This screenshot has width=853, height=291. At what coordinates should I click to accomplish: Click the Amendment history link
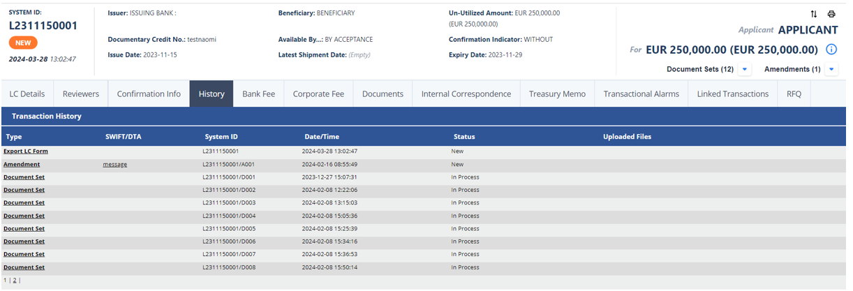coord(22,165)
